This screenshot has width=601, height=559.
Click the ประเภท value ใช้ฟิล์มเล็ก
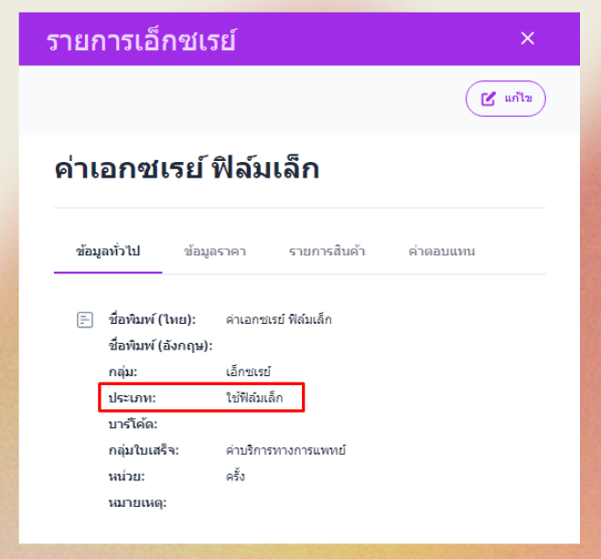click(x=254, y=398)
